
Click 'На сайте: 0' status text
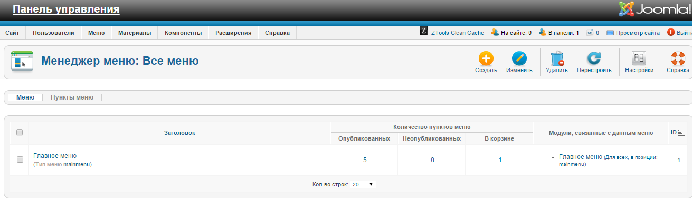[x=516, y=33]
